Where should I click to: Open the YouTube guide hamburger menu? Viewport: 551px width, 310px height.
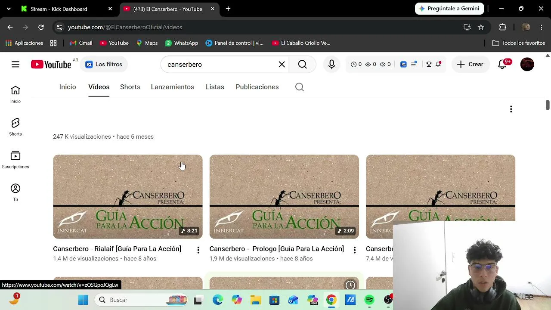click(x=15, y=65)
